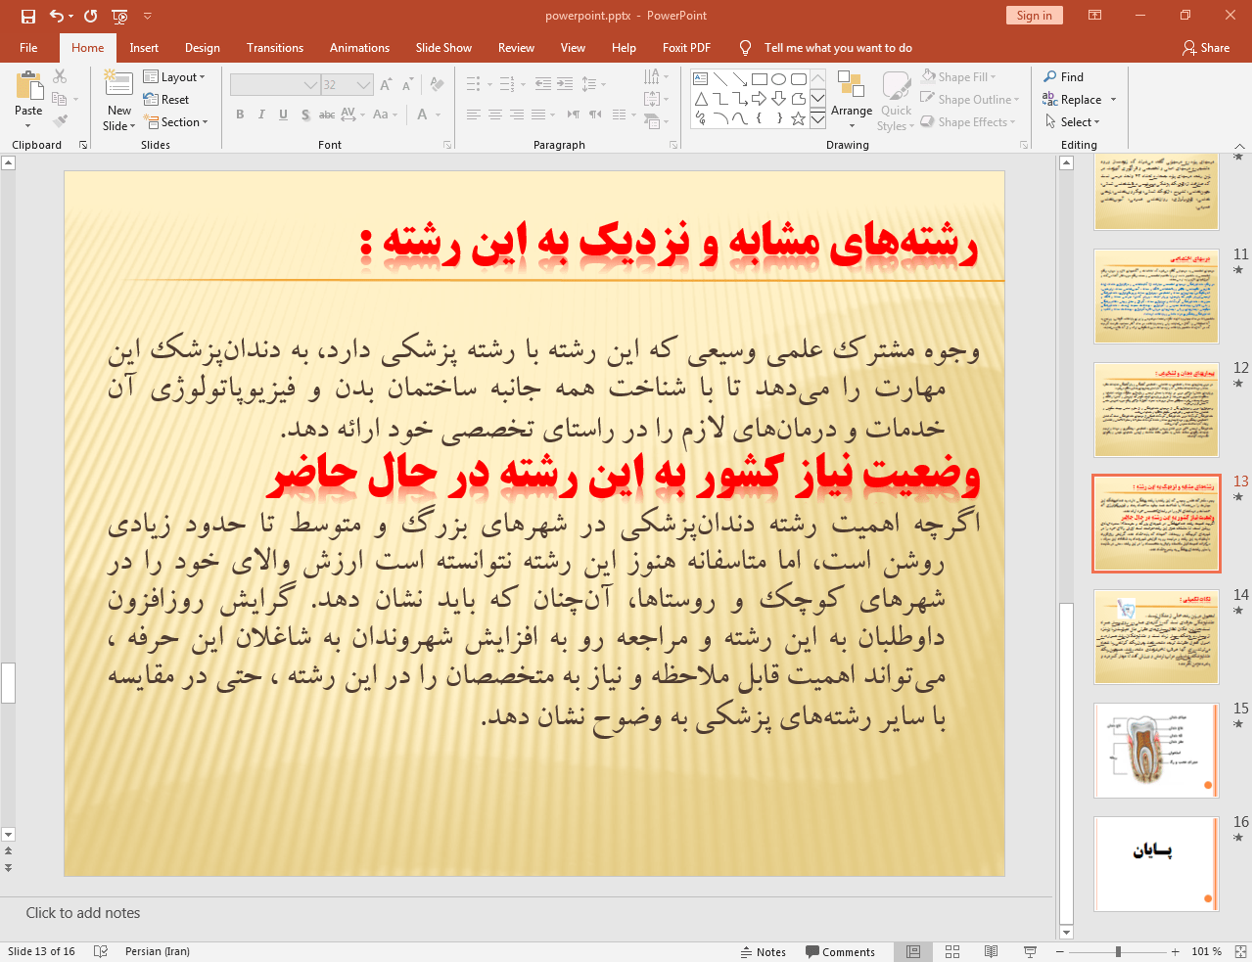The image size is (1252, 962).
Task: Switch to the Animations tab
Action: (x=359, y=47)
